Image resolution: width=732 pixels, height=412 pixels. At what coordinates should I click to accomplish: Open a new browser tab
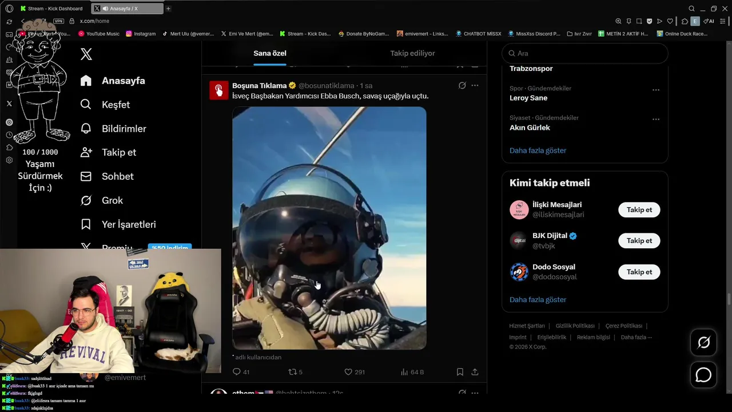[168, 9]
